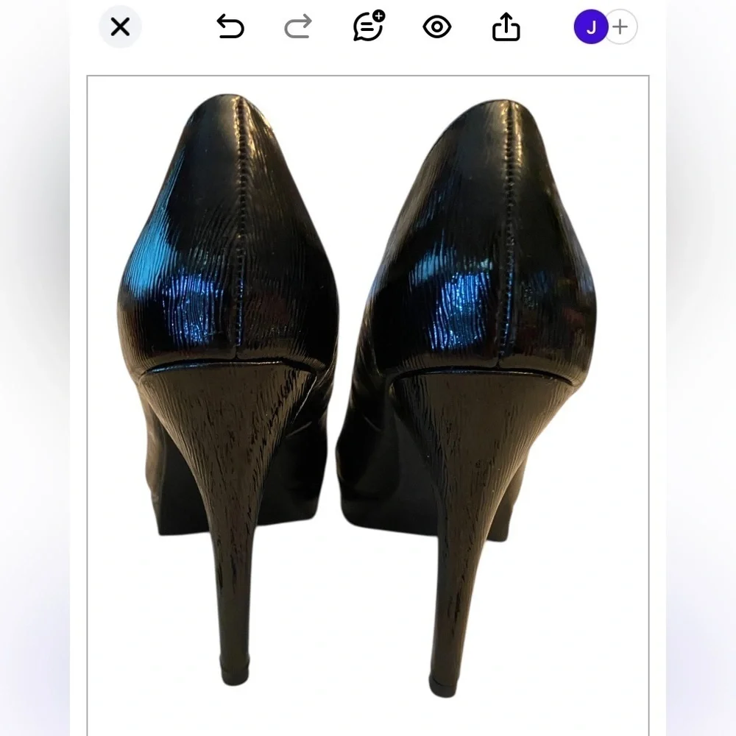Image resolution: width=736 pixels, height=736 pixels.
Task: Redo the previous action
Action: point(299,26)
